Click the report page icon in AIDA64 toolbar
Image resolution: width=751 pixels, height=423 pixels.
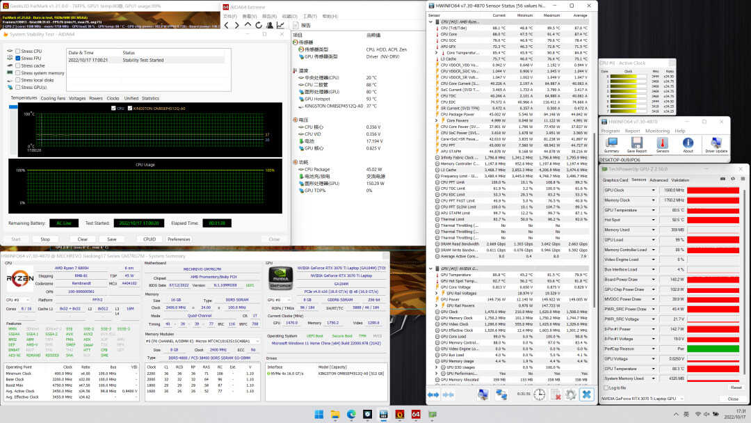coord(296,25)
